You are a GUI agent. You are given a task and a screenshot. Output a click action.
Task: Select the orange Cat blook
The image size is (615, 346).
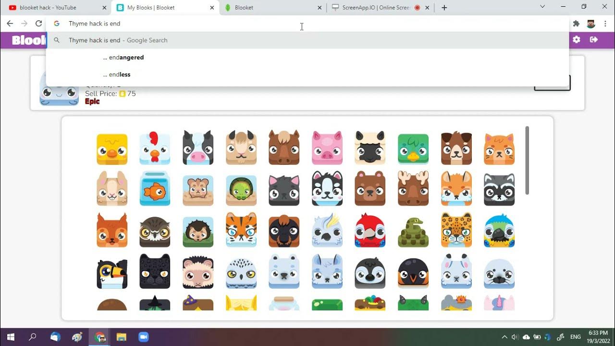pos(499,149)
